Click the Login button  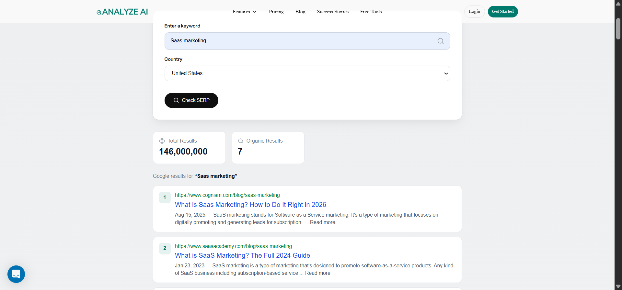pos(474,12)
